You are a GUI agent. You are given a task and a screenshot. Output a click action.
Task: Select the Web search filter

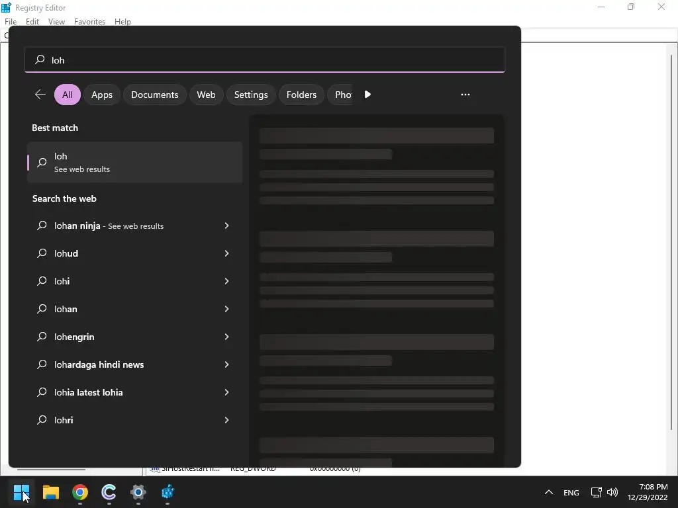[x=207, y=95]
